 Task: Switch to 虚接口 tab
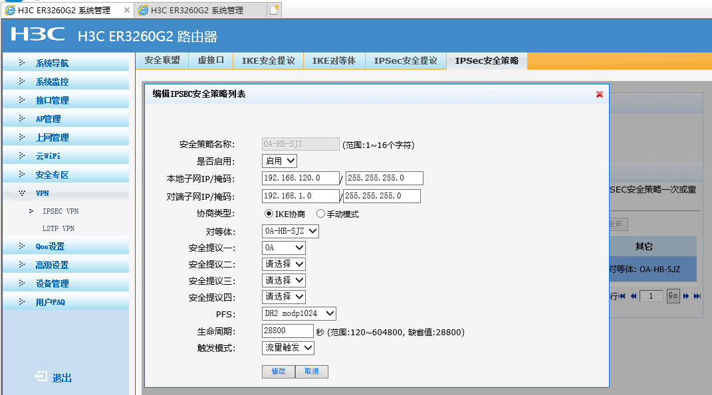pos(211,60)
